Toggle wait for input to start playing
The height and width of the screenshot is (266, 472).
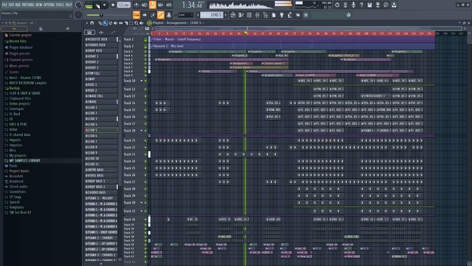145,5
